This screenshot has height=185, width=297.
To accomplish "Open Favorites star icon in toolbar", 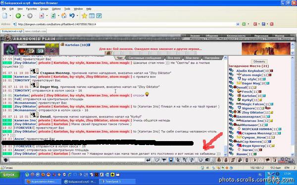I will [84, 16].
